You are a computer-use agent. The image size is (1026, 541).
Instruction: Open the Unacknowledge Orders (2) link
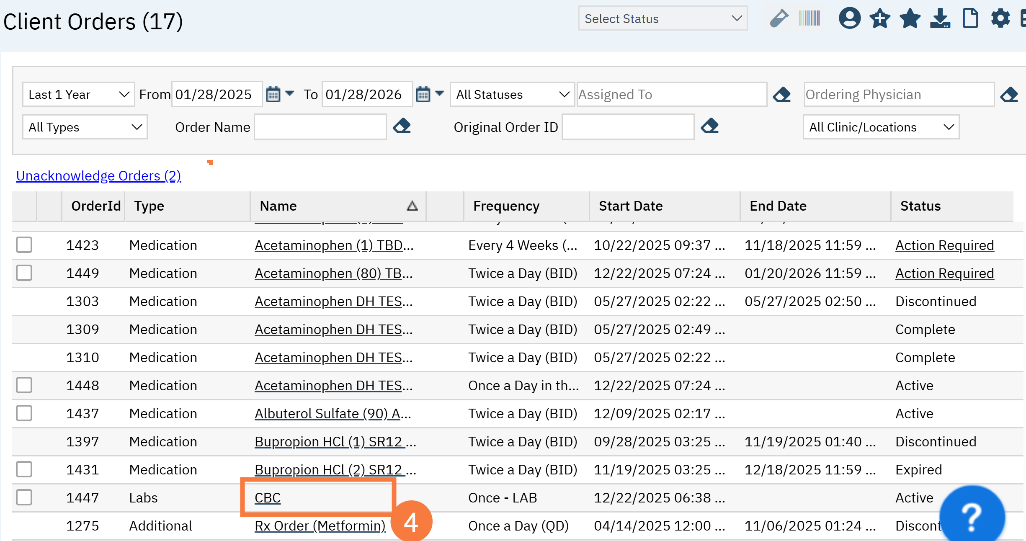pos(98,176)
